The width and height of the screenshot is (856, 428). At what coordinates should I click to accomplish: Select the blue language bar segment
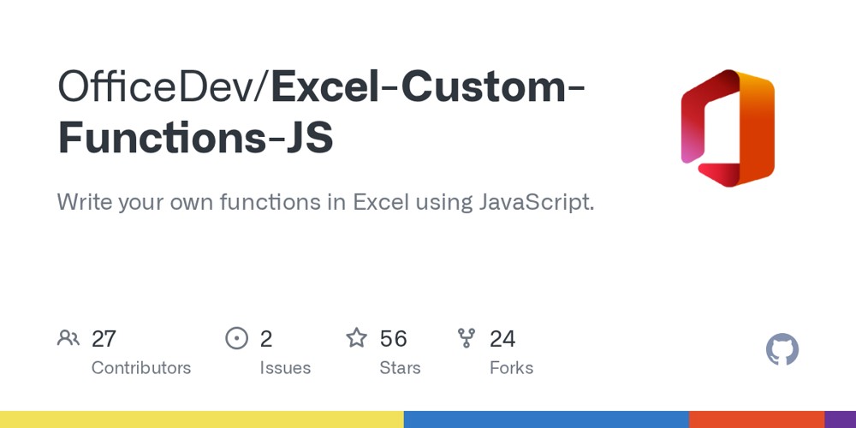[x=546, y=419]
